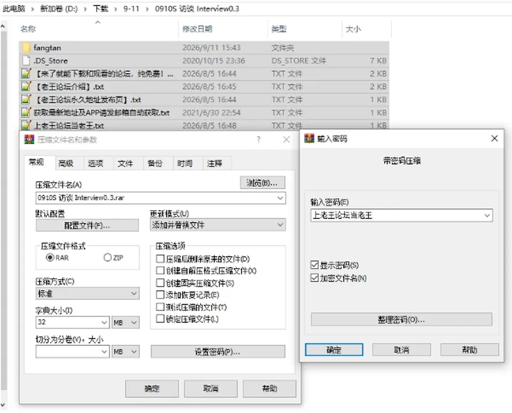This screenshot has height=413, width=512.
Task: Click 新加卷 (D:) in the address breadcrumb
Action: (59, 9)
